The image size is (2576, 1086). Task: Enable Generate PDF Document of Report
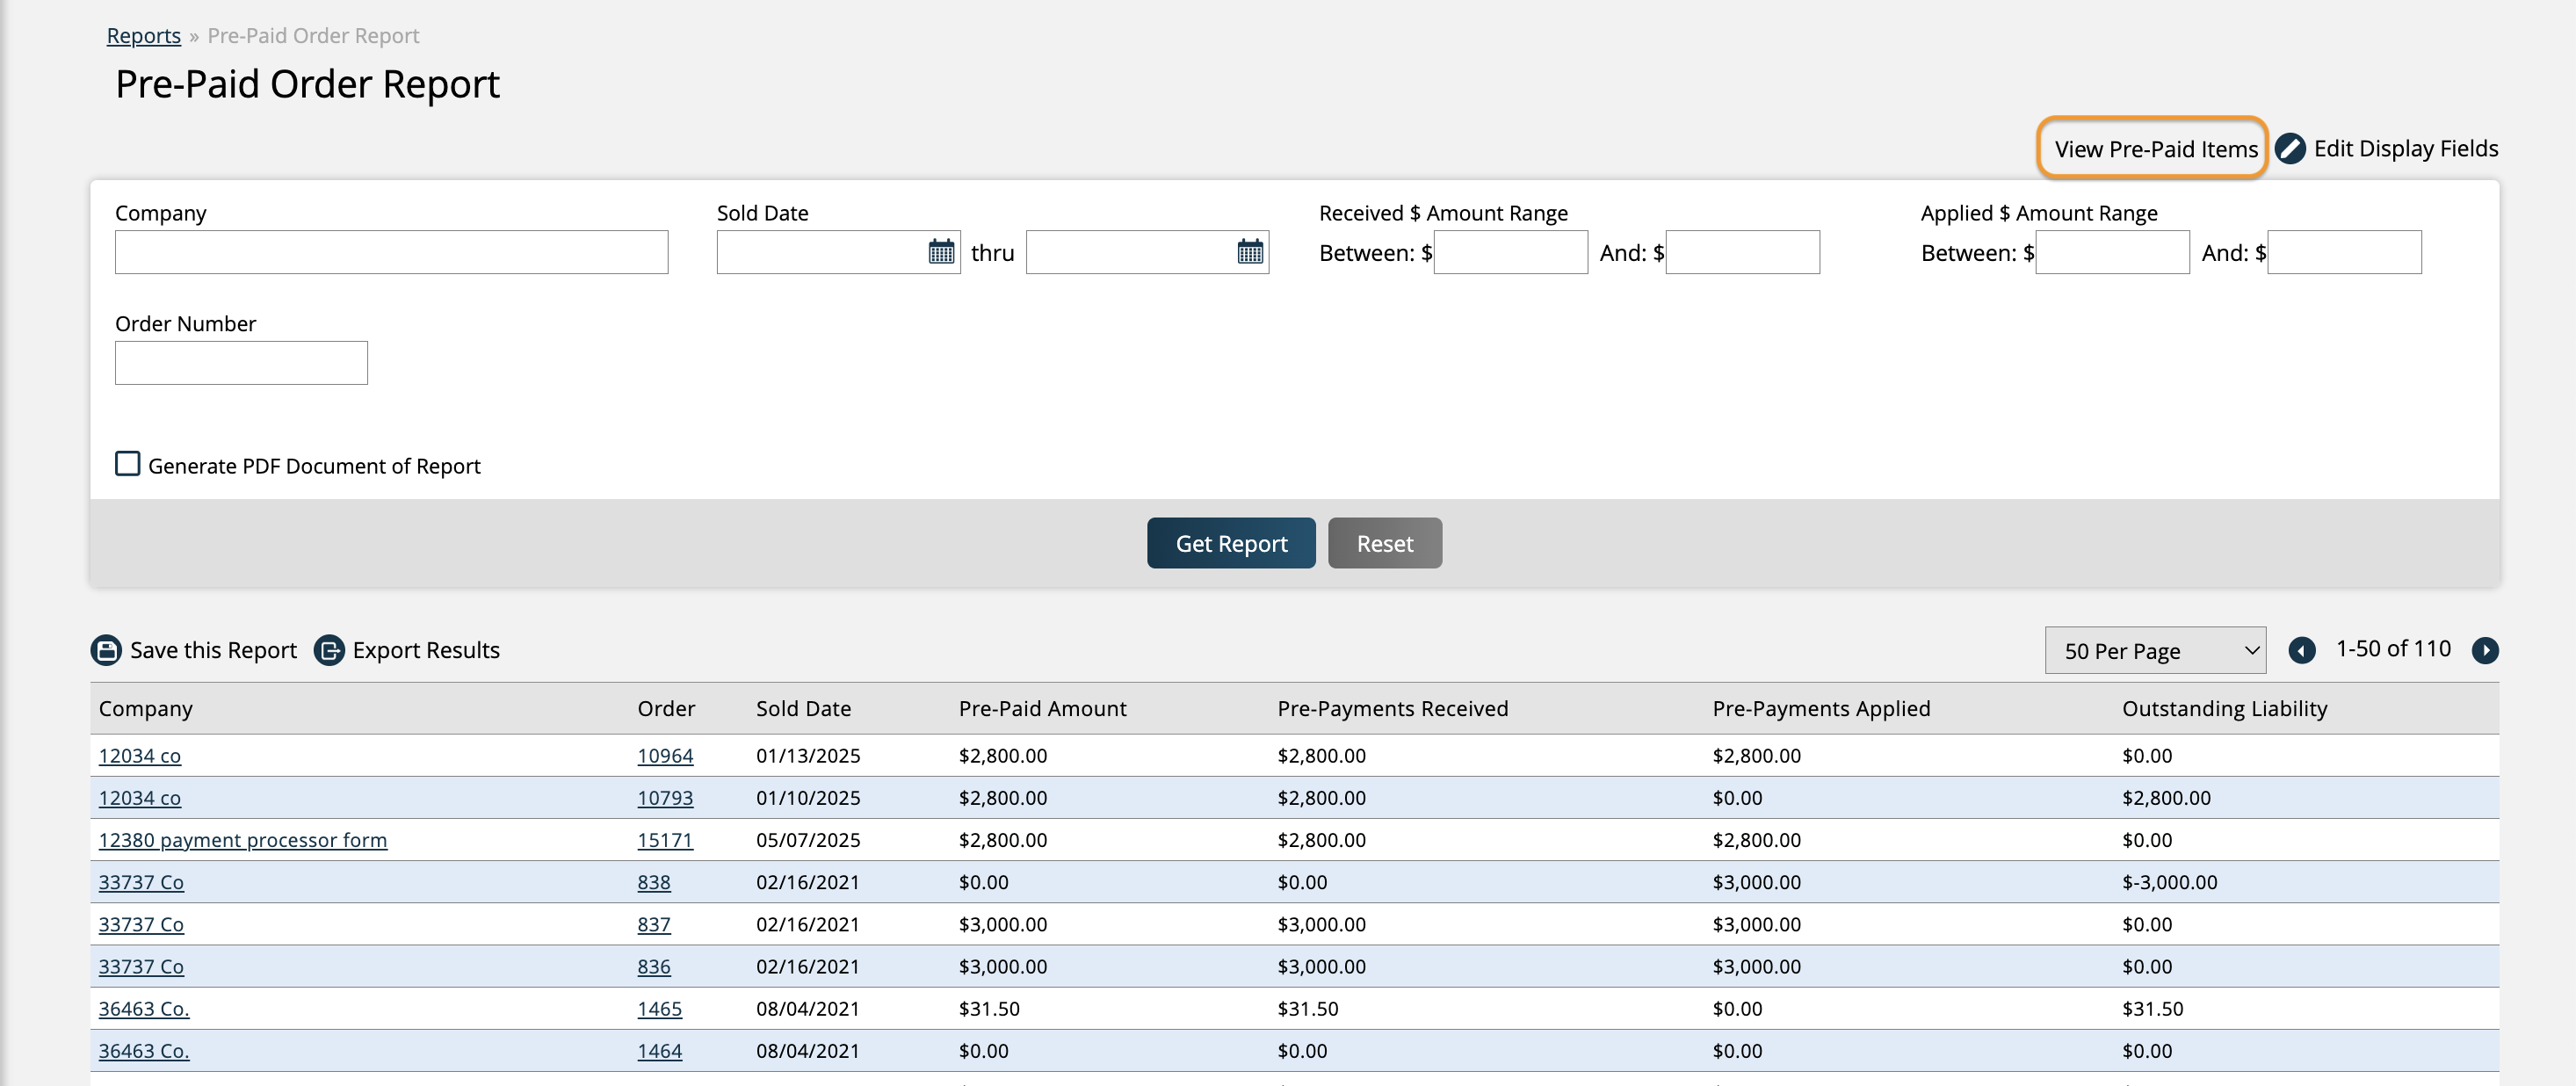point(128,464)
